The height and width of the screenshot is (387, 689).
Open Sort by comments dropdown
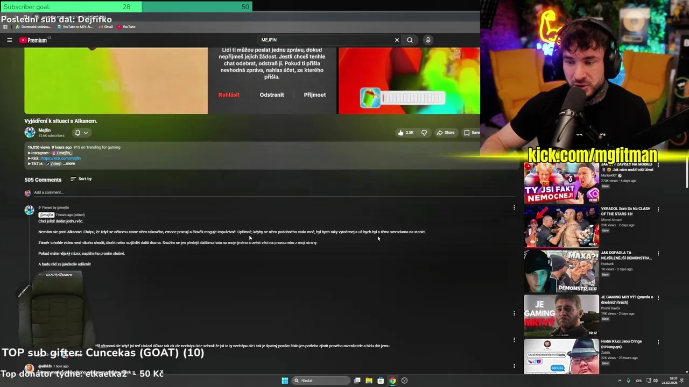pos(81,179)
